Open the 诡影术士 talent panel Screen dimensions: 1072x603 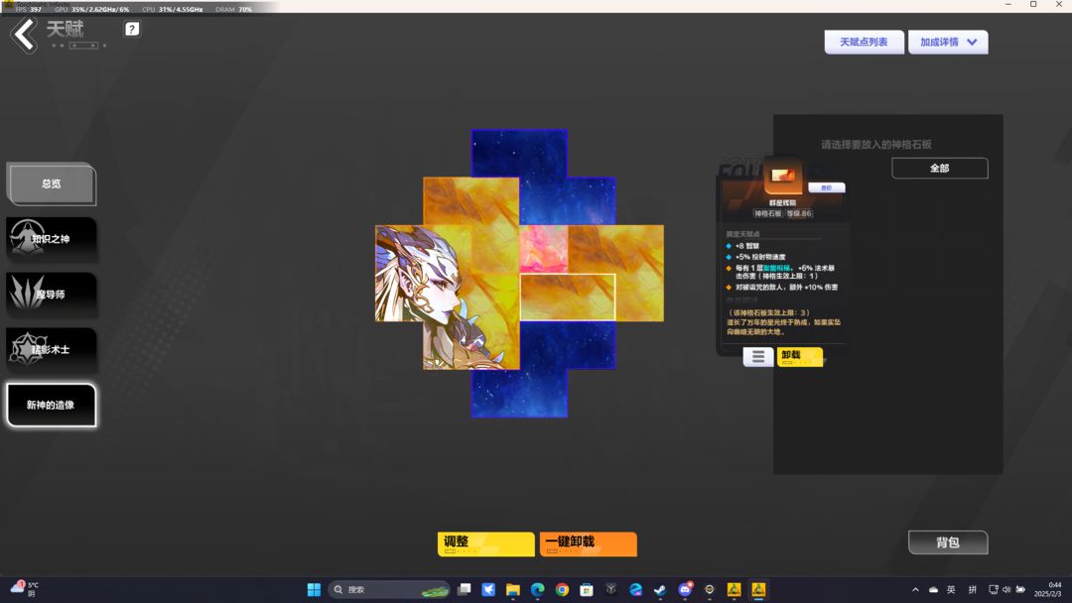coord(52,349)
